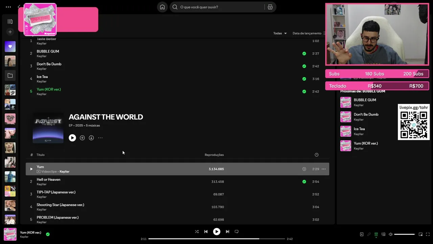
Task: Open Kep1er artist link under Yum
Action: tap(64, 171)
